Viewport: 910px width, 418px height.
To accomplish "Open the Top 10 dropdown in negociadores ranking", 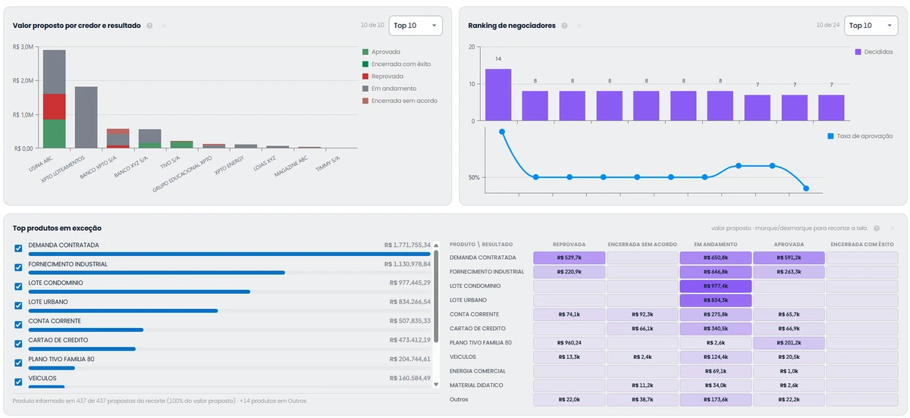I will click(x=871, y=25).
